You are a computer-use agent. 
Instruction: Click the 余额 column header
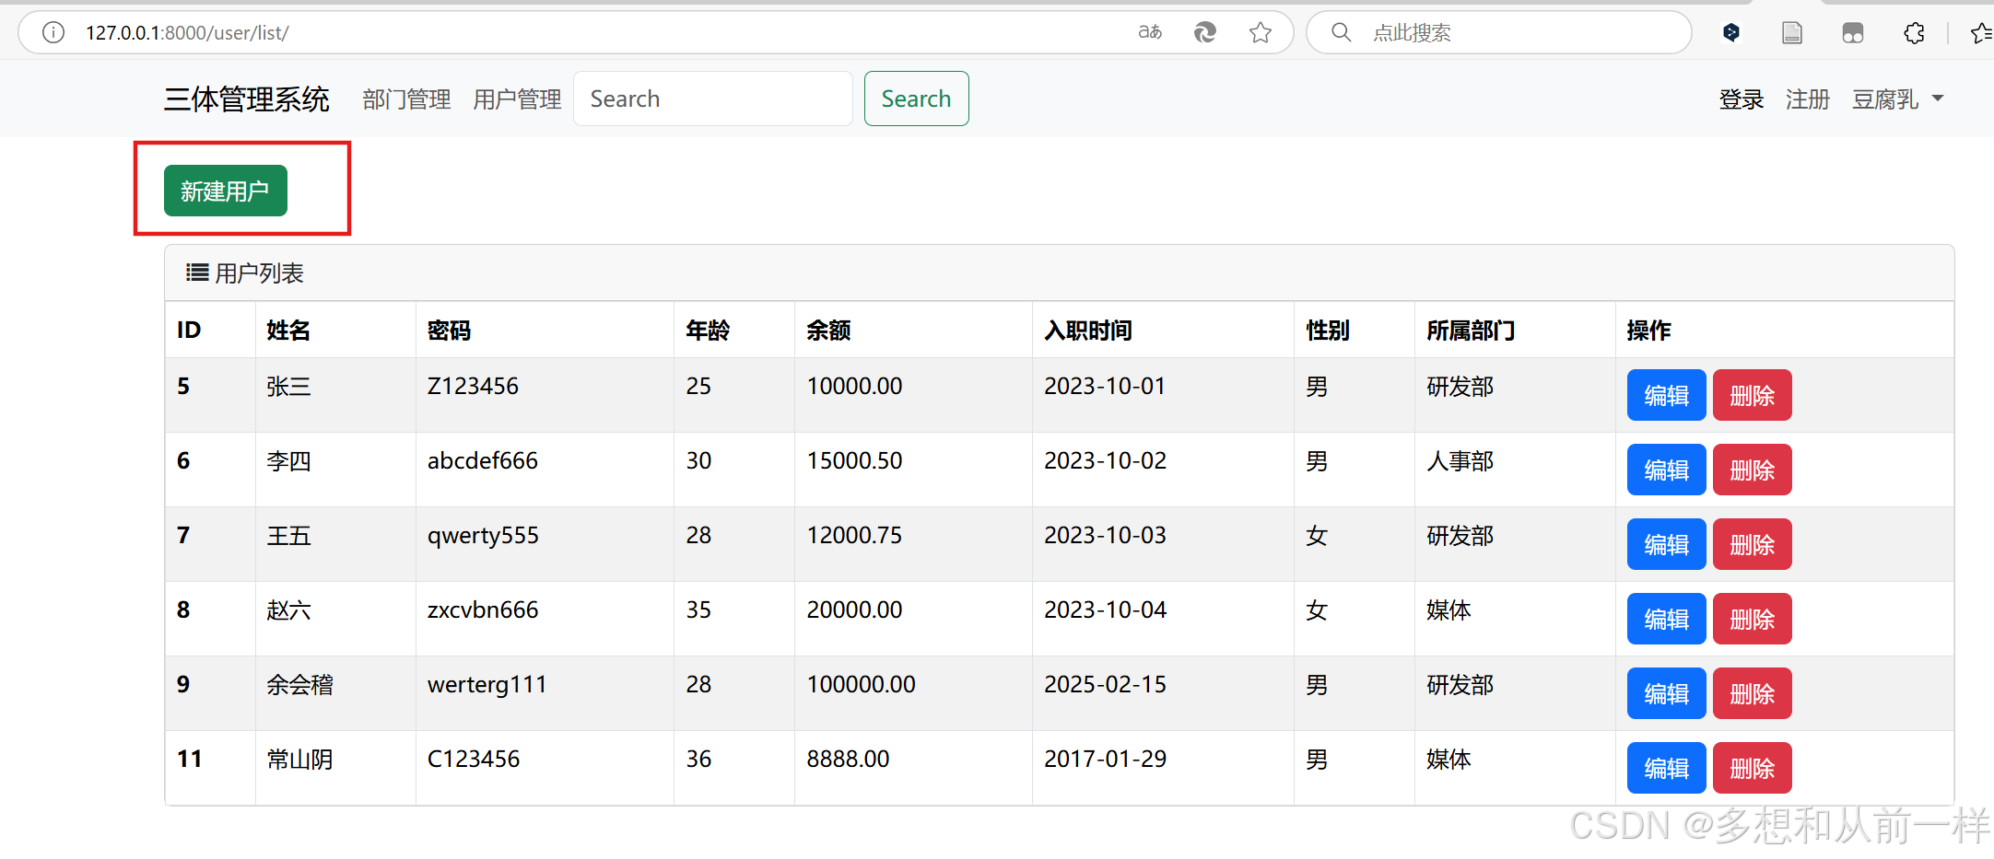[x=828, y=331]
